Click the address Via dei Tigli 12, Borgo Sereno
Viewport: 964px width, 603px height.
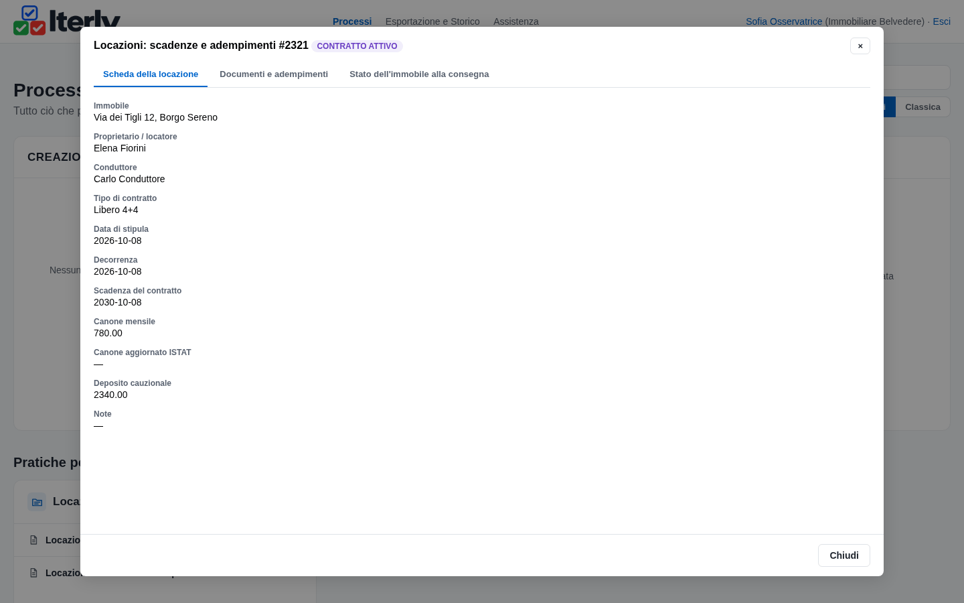click(155, 117)
